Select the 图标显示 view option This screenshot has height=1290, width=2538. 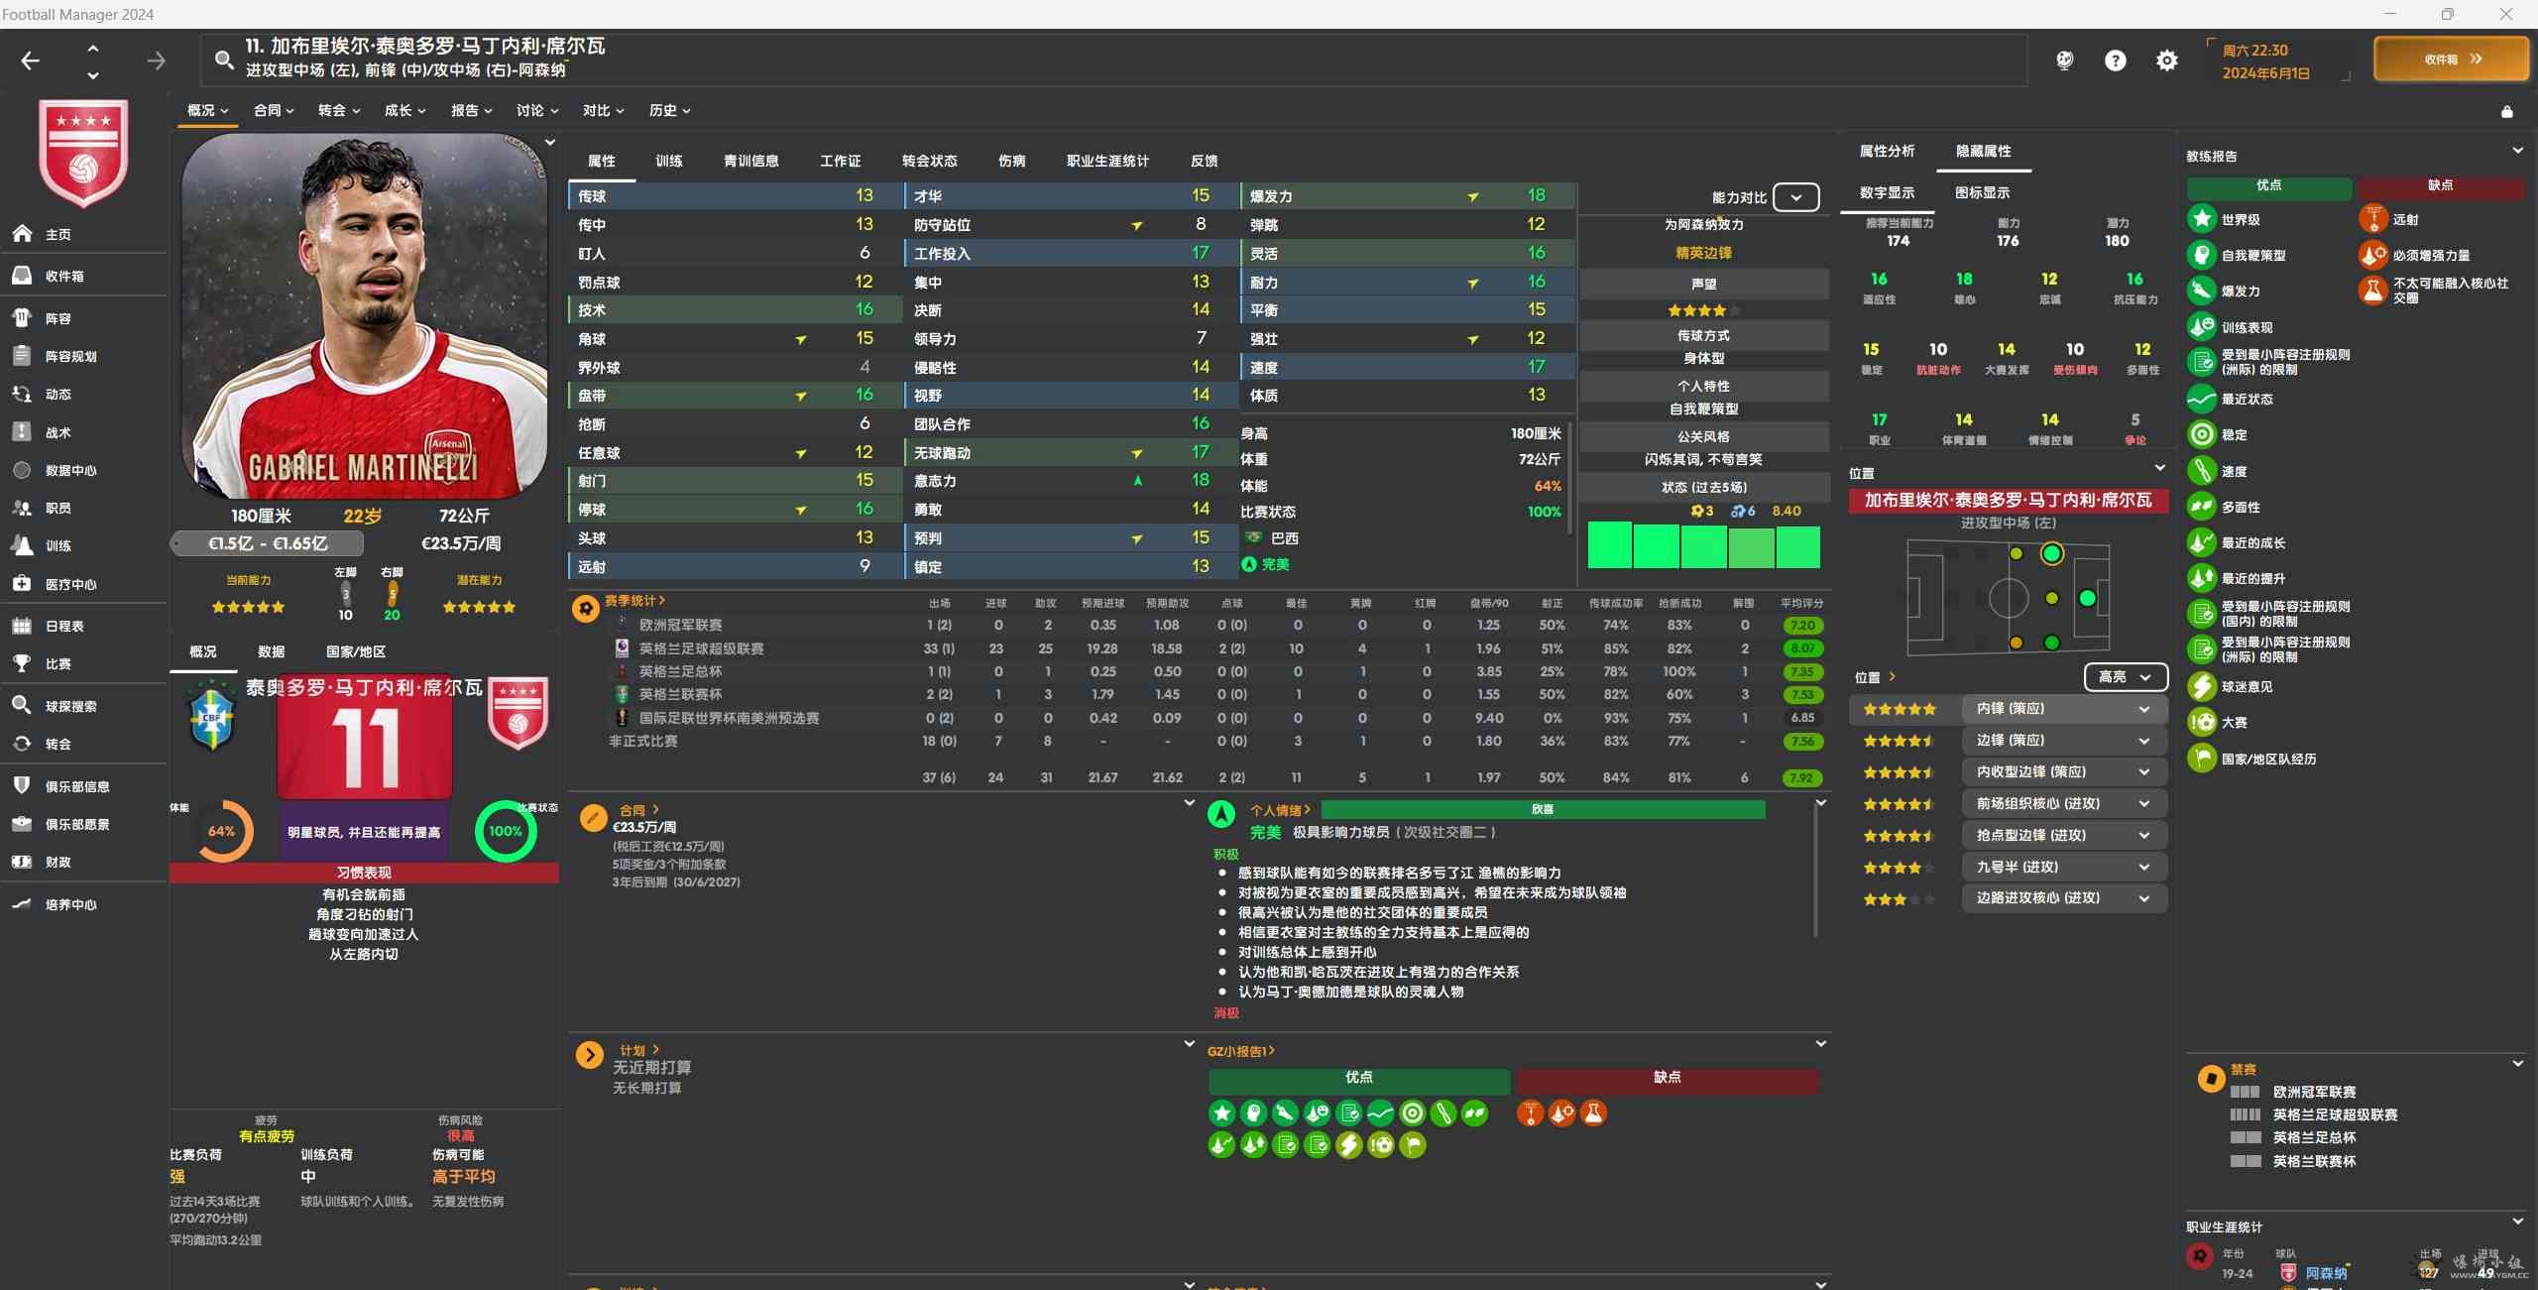point(1982,192)
